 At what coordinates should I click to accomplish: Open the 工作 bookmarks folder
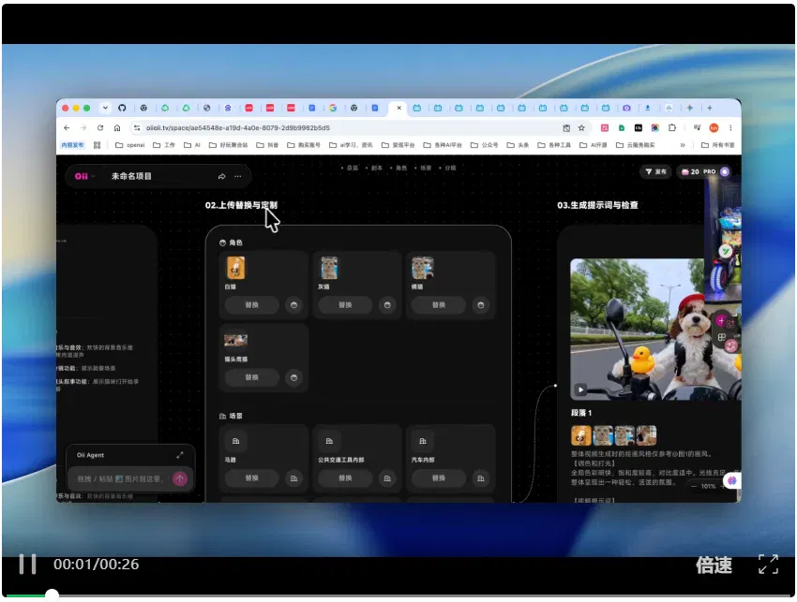tap(164, 145)
